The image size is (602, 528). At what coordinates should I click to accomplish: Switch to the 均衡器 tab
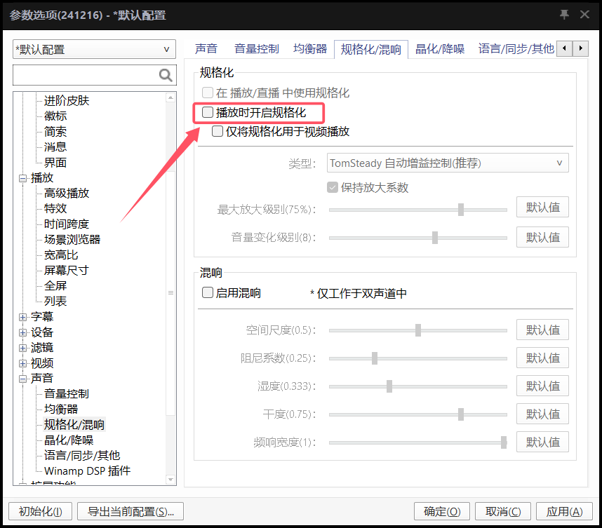click(310, 49)
